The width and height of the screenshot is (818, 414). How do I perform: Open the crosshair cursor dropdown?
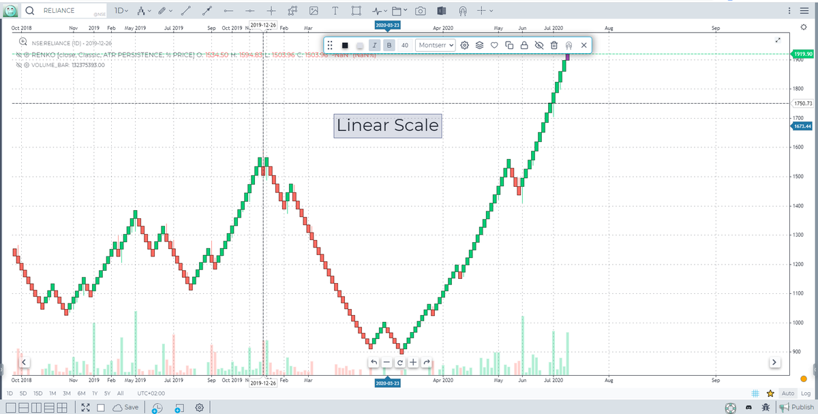coord(485,11)
